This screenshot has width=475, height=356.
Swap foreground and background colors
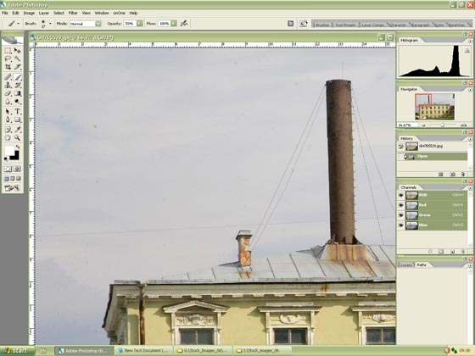tap(18, 147)
